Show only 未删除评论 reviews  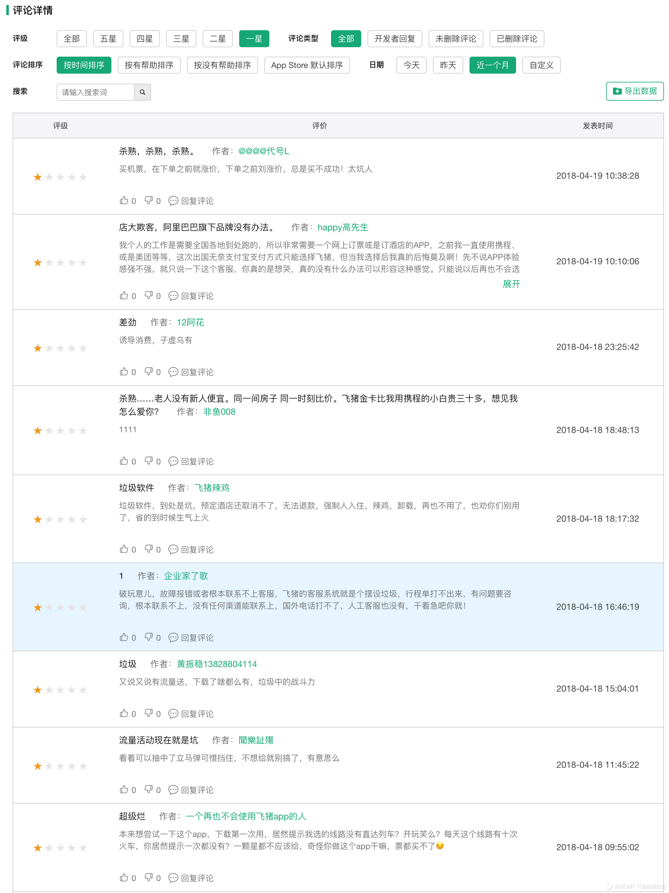(456, 39)
